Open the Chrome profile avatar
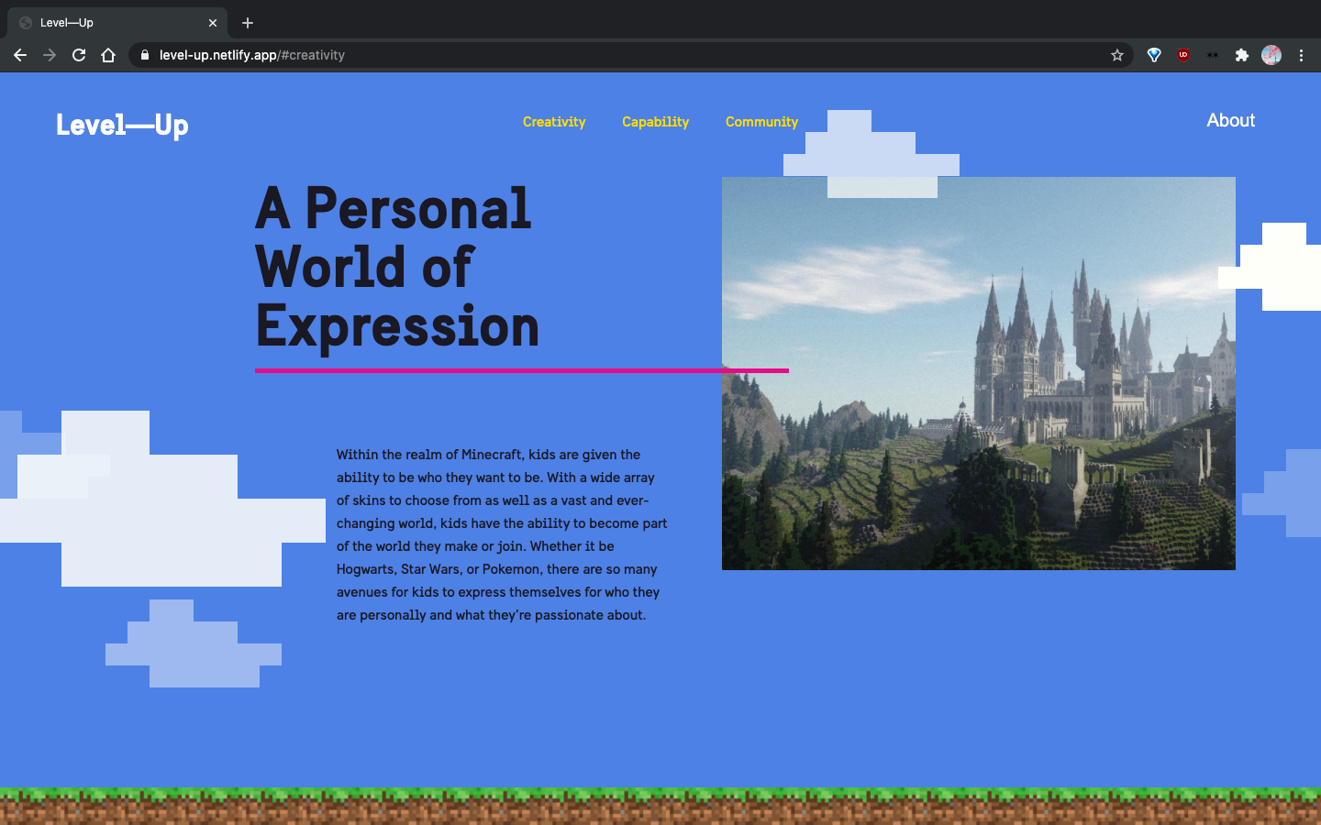Screen dimensions: 1321x825 click(x=1271, y=55)
